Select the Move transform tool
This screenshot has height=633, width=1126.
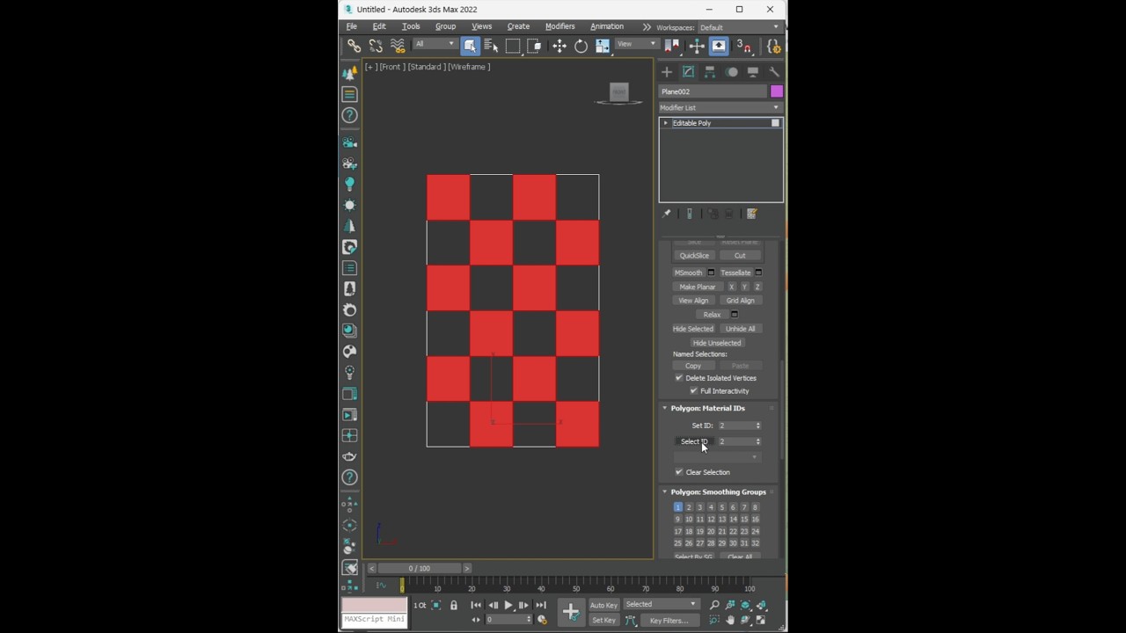click(559, 46)
